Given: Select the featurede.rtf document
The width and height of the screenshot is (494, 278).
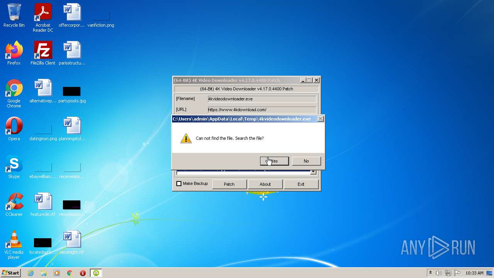Looking at the screenshot, I should click(43, 205).
